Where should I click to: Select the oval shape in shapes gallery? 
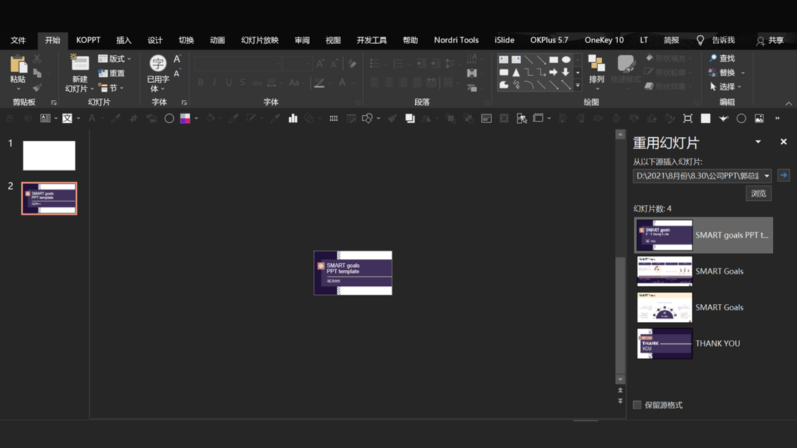(x=566, y=60)
